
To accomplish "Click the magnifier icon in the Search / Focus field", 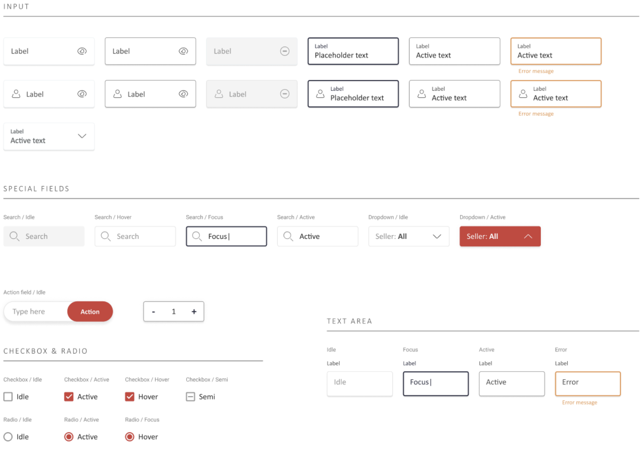I will click(x=197, y=236).
